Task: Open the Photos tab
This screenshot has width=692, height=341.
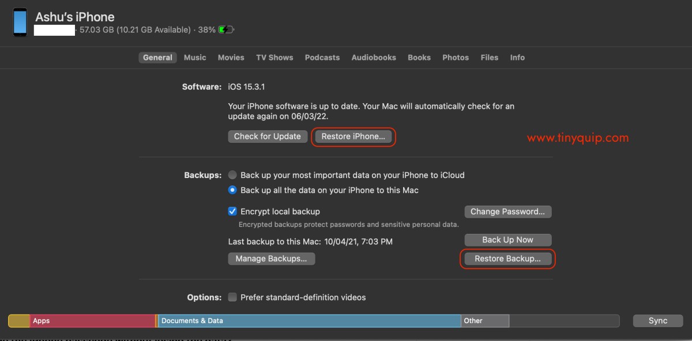Action: click(456, 58)
